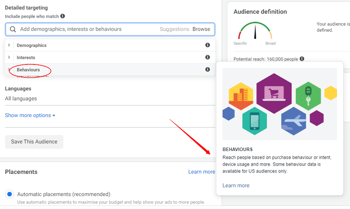
Task: Click info icon beside Behaviours row
Action: click(x=208, y=69)
